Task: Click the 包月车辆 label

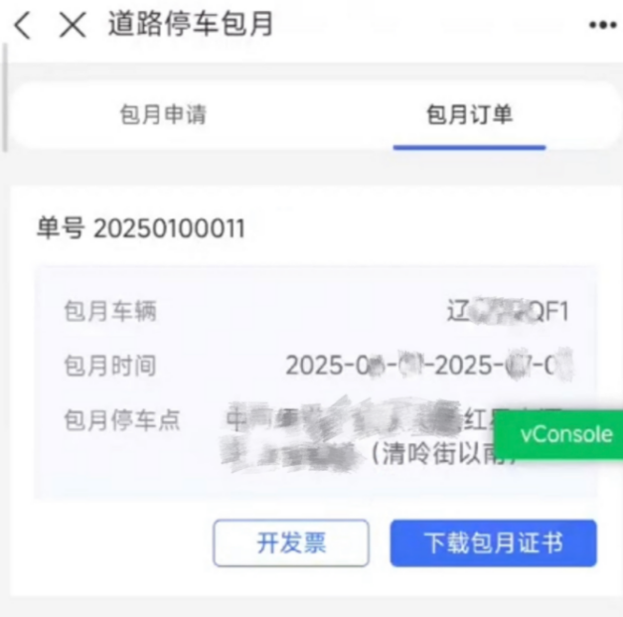Action: [x=110, y=311]
